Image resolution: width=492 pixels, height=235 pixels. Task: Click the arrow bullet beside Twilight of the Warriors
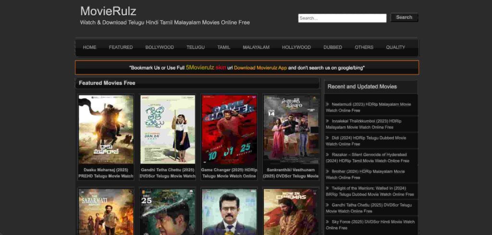tap(327, 188)
